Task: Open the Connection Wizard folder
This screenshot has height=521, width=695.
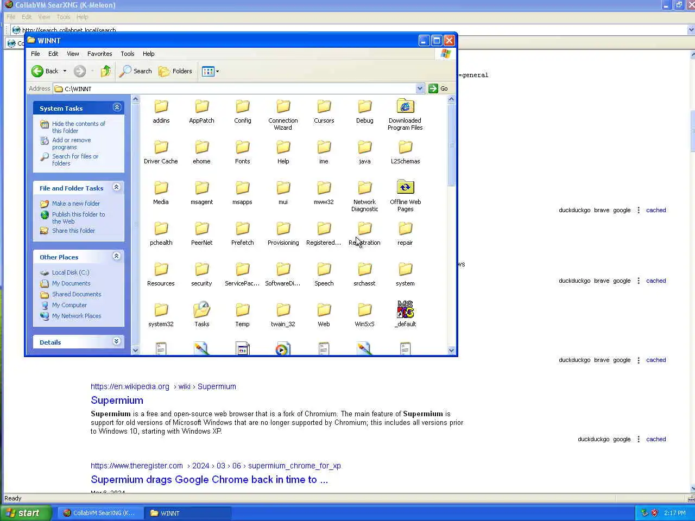Action: tap(283, 115)
